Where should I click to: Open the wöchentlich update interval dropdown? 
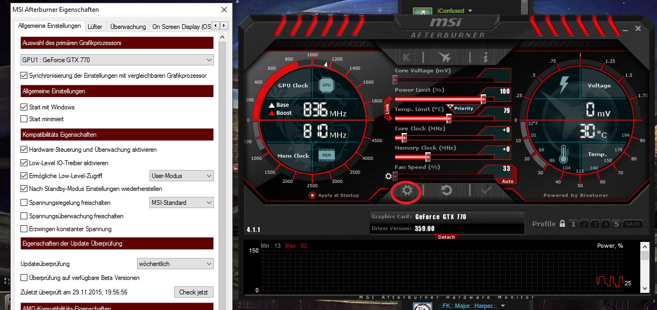[175, 264]
